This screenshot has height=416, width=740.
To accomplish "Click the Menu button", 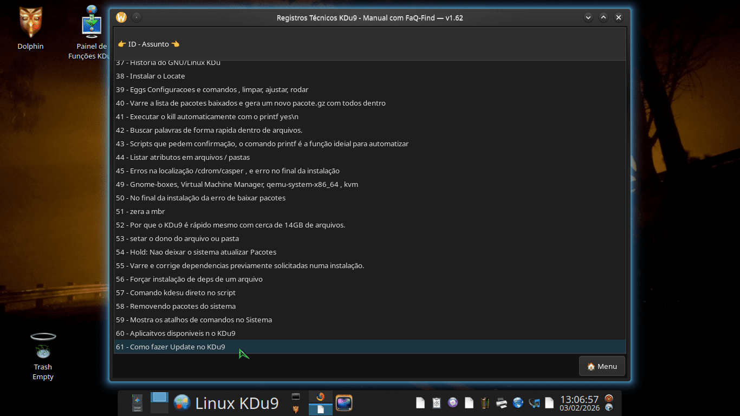I will point(602,366).
